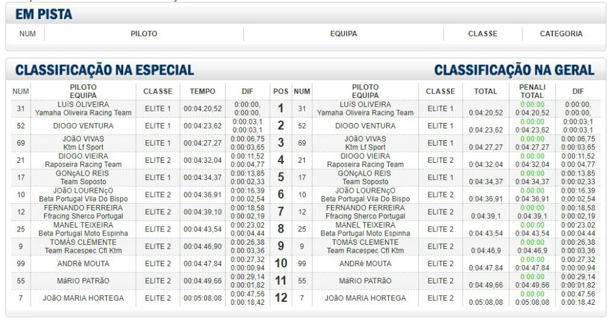Select the PENALI TOTAL column header
Viewport: 613px width, 325px height.
tap(531, 91)
